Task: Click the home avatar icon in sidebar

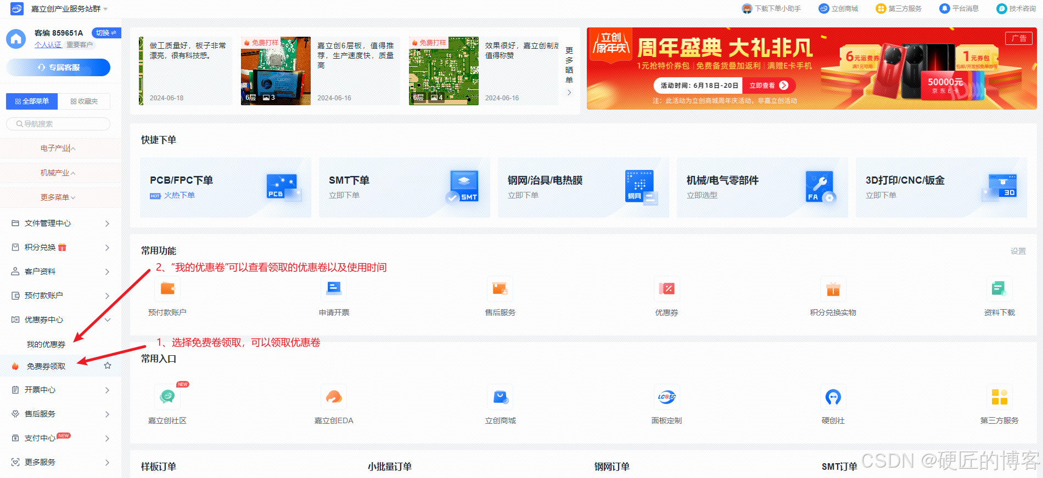Action: coord(16,39)
